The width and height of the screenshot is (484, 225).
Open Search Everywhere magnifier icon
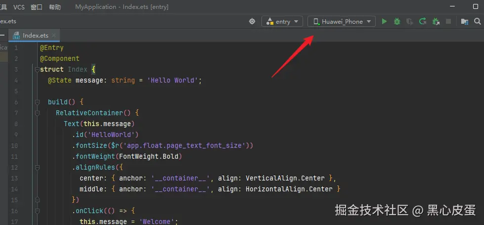point(477,22)
